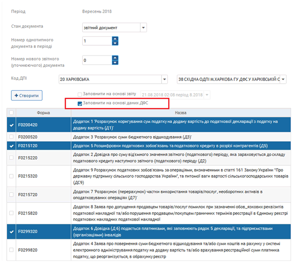Screen dimensions: 295x263
Task: Increase Номер нового звітного документа value
Action: (115, 58)
